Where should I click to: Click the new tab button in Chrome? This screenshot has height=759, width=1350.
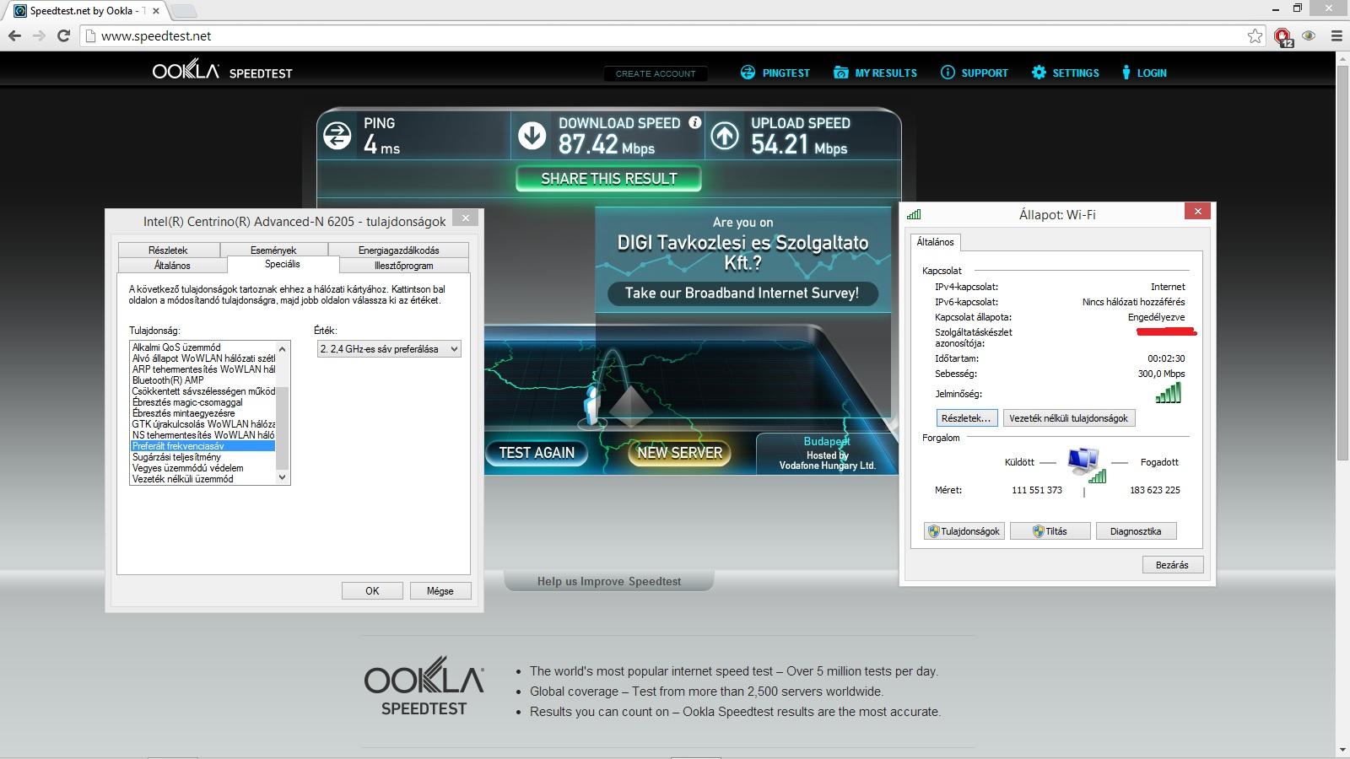pyautogui.click(x=184, y=11)
